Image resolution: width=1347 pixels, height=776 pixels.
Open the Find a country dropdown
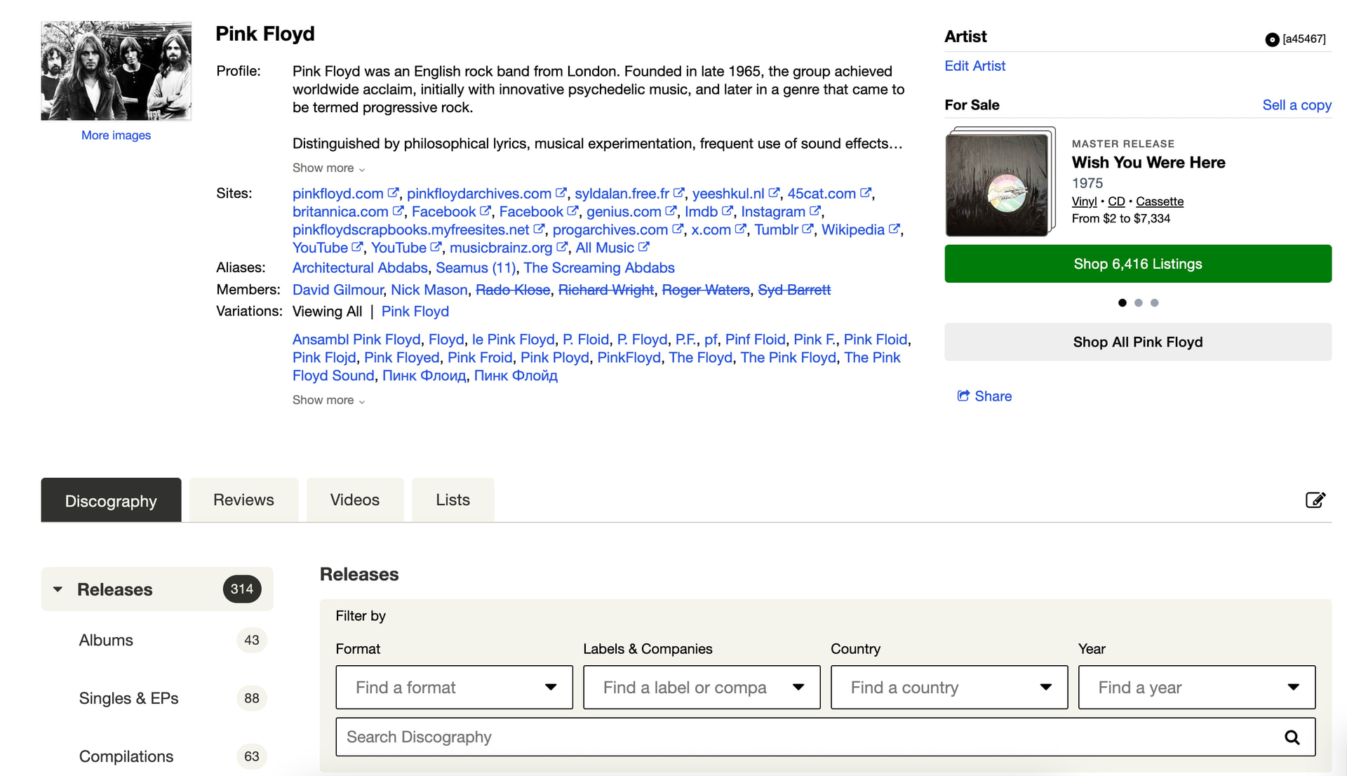click(949, 687)
